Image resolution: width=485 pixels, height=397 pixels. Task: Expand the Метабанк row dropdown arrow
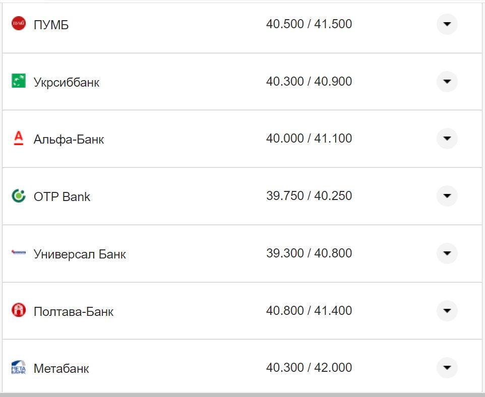(447, 368)
